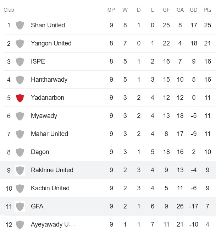The width and height of the screenshot is (216, 234).
Task: Open the Myawady team name link
Action: pos(44,116)
